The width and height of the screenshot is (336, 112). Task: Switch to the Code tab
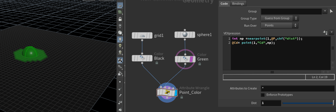[224, 4]
